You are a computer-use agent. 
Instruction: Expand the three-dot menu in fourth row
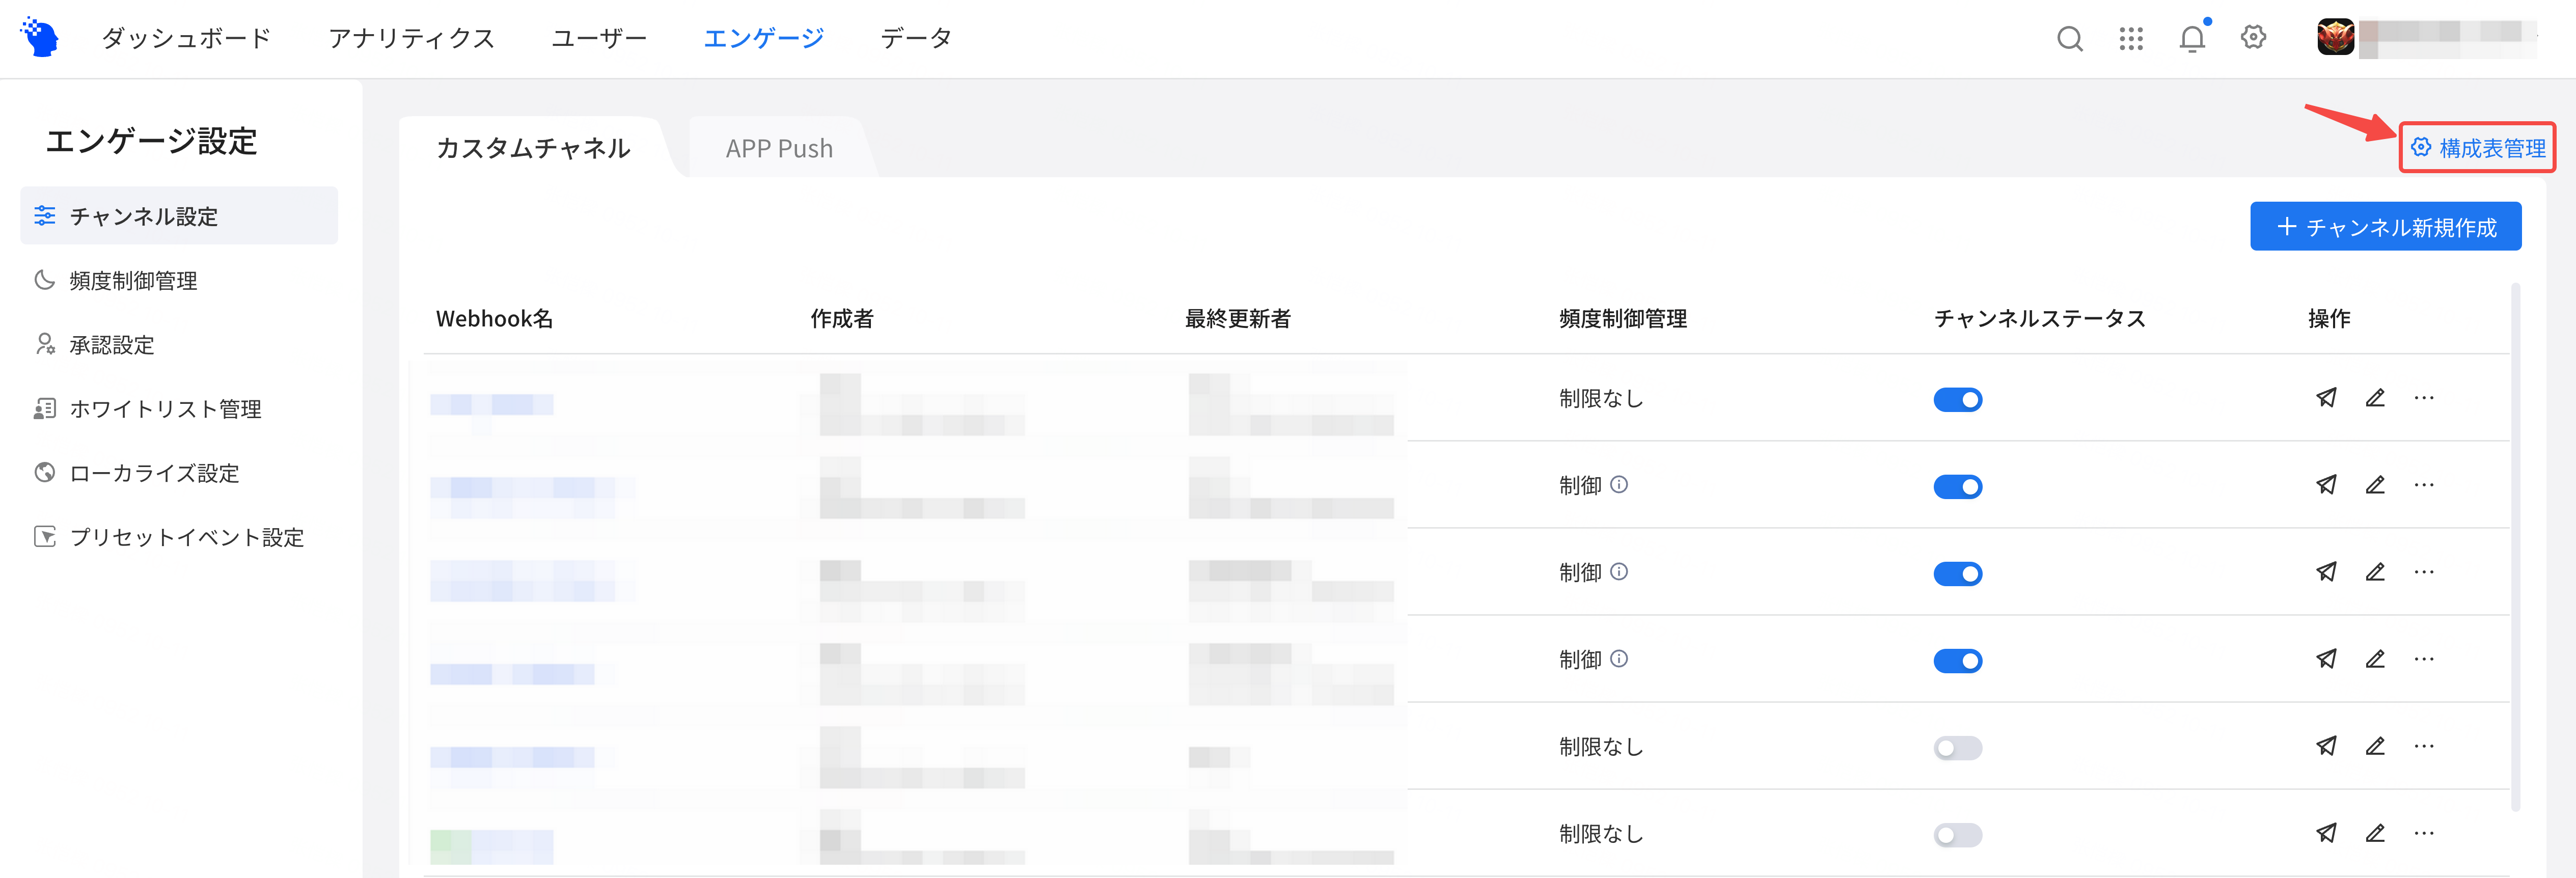(x=2424, y=659)
